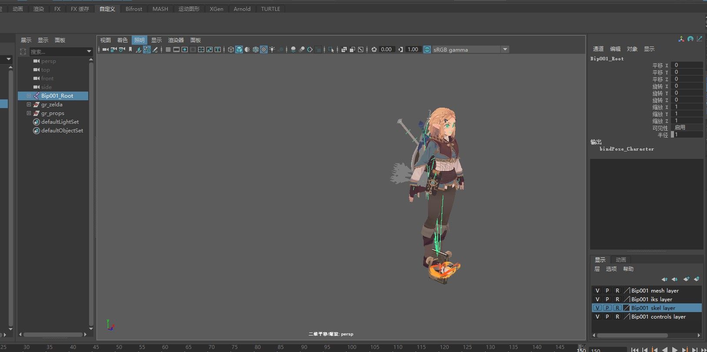Toggle visibility V of Bip001 mesh layer
The width and height of the screenshot is (707, 352).
(597, 291)
